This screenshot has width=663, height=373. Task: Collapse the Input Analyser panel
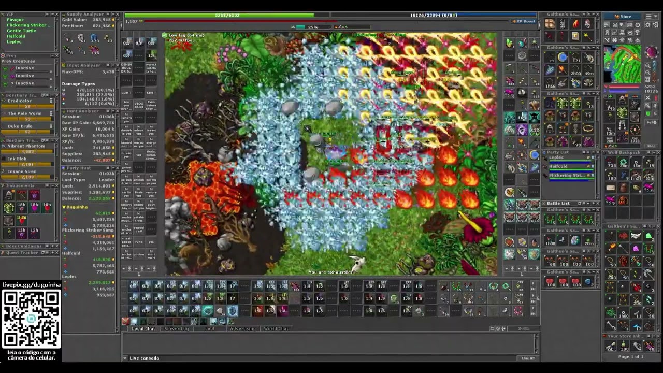tap(113, 65)
